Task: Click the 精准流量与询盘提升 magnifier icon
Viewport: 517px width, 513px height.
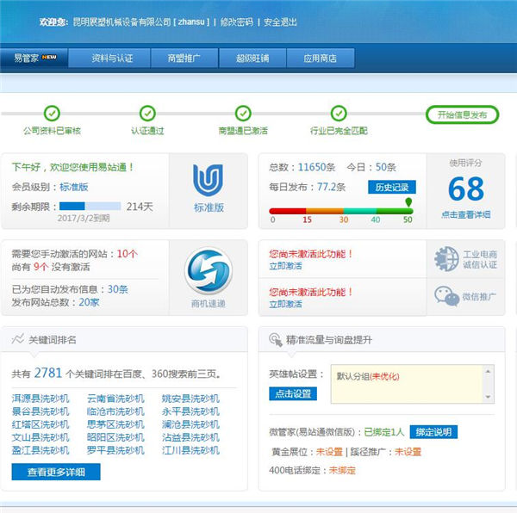Action: (275, 340)
